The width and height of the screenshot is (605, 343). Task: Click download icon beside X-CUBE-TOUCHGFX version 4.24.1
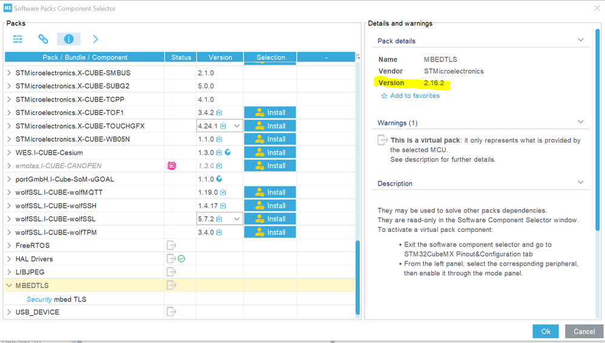tap(223, 126)
